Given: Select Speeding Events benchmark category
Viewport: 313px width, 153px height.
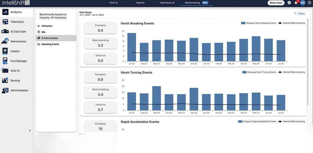Looking at the screenshot, I should (x=50, y=44).
